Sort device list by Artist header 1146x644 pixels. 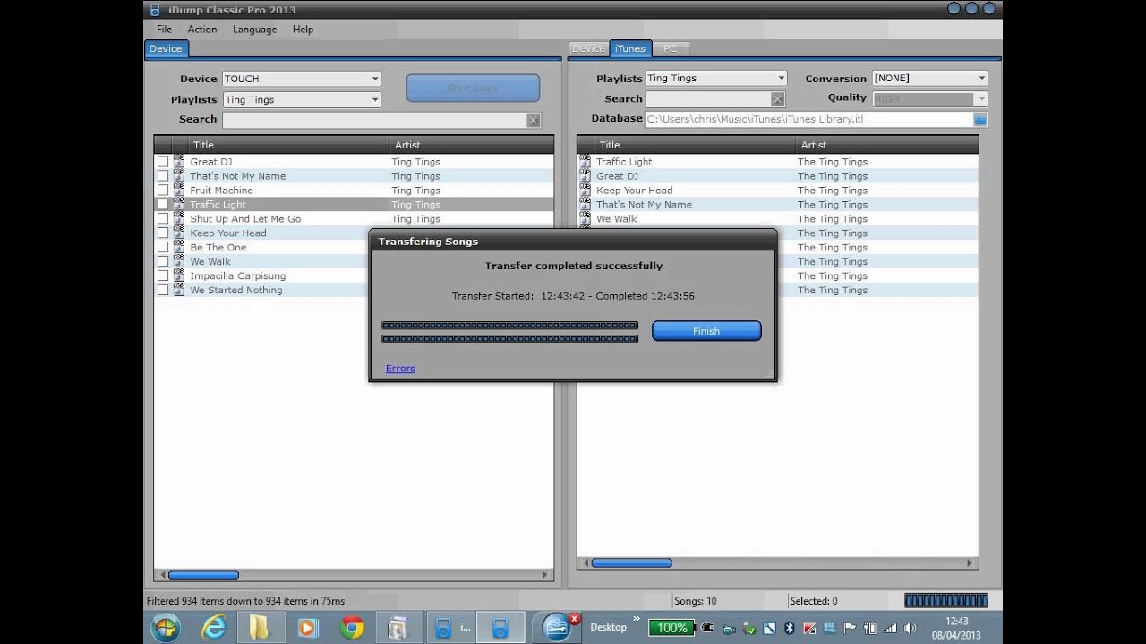(472, 145)
